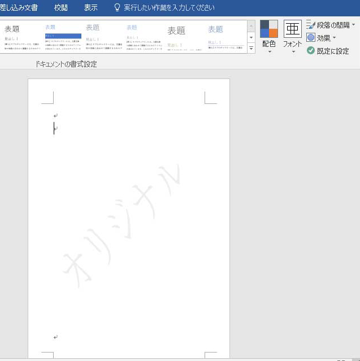Expand the 段落の間隔 dropdown arrow
Viewport: 360px width, 361px height.
(354, 25)
